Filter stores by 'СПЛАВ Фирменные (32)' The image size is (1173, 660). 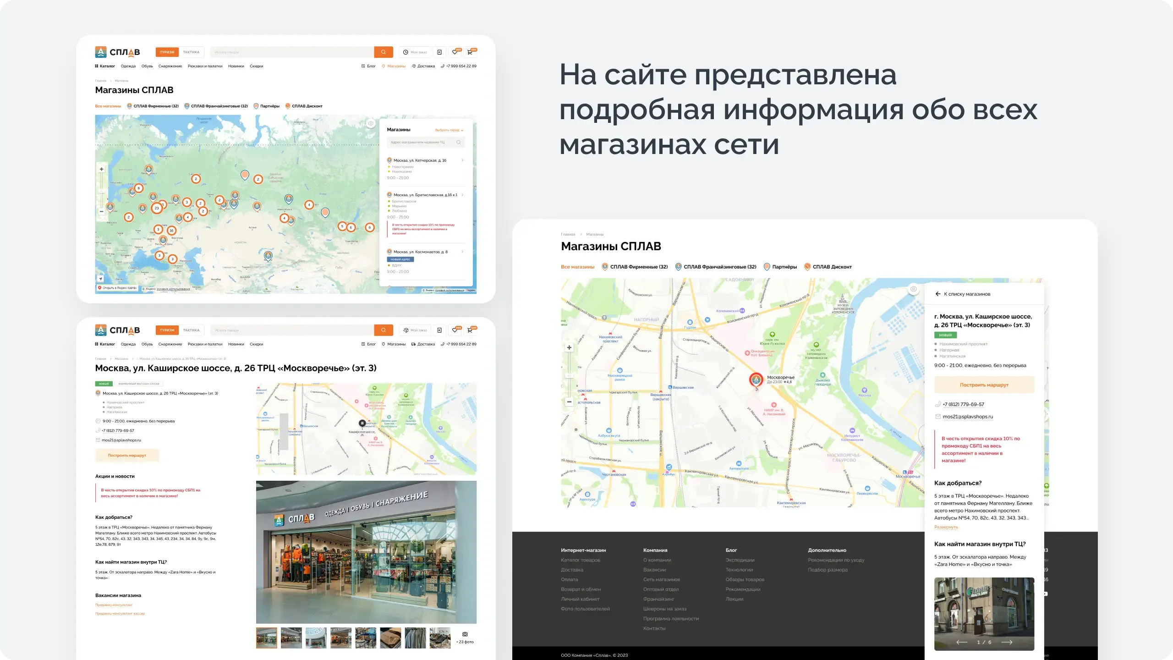click(x=156, y=106)
